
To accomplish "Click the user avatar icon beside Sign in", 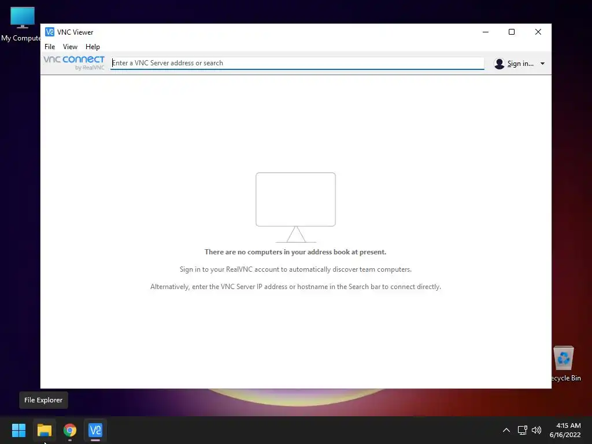I will click(x=499, y=64).
